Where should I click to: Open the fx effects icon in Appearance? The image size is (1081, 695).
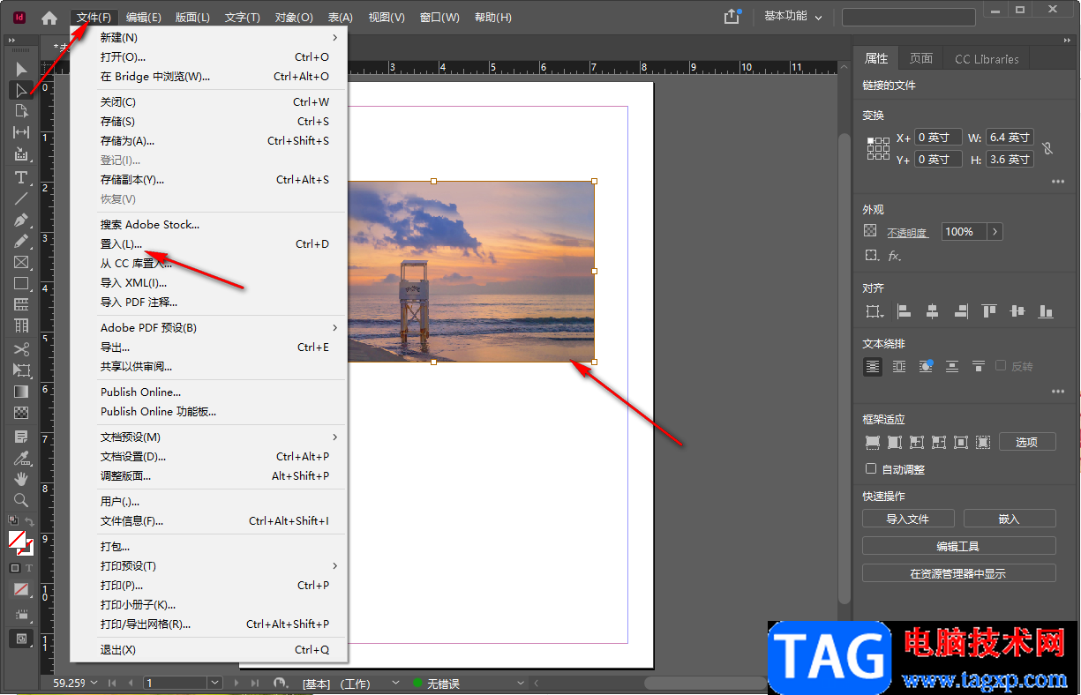(894, 256)
